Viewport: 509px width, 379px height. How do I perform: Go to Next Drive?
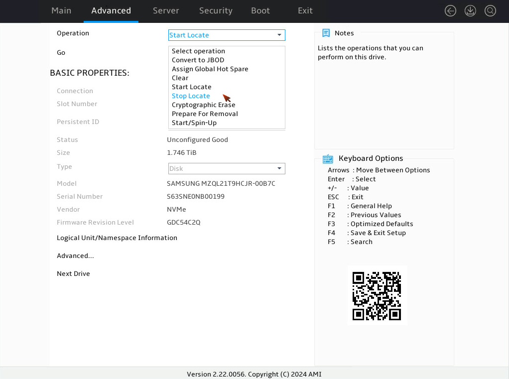click(x=73, y=273)
